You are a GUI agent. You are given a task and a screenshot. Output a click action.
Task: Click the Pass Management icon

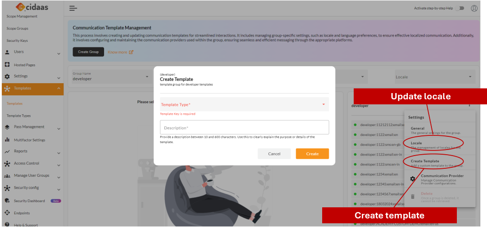click(7, 127)
